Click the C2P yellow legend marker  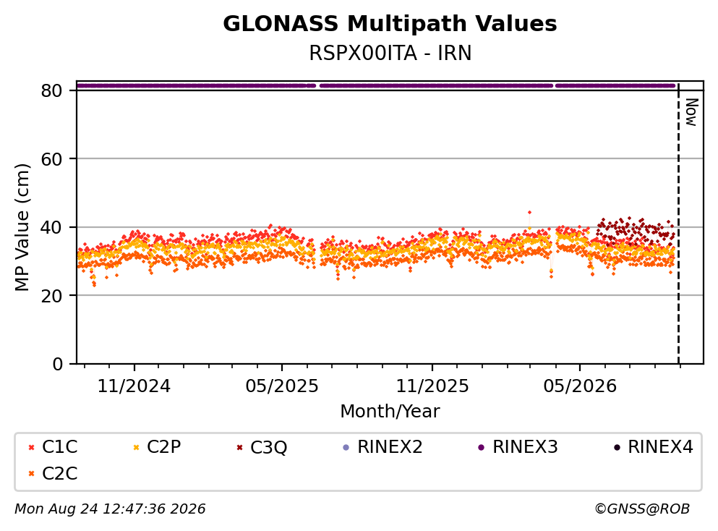pos(136,447)
